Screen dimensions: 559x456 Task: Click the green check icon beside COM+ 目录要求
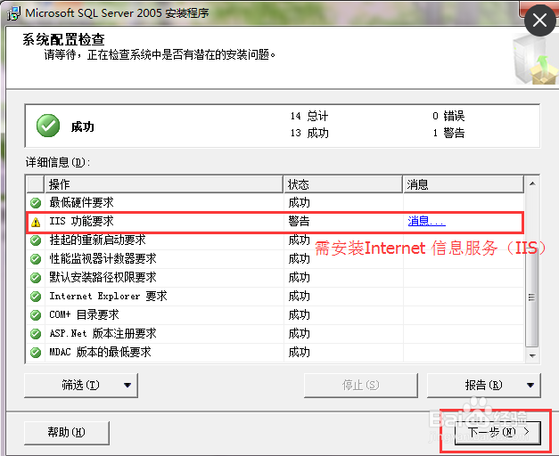(x=36, y=315)
